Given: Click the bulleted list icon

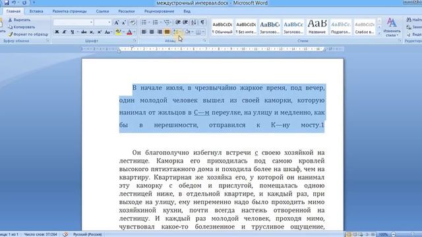Looking at the screenshot, I should click(x=144, y=22).
